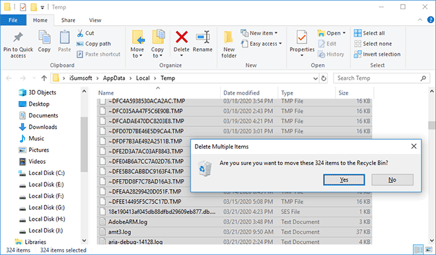Click the red Delete icon
This screenshot has height=255, width=436.
coord(182,37)
